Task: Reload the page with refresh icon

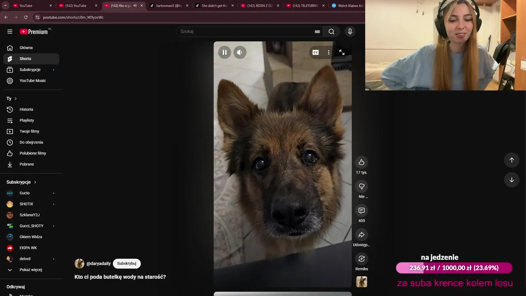Action: tap(25, 17)
